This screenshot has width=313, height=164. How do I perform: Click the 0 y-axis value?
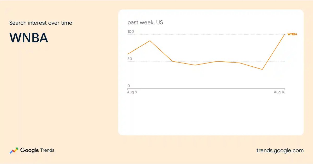(129, 86)
